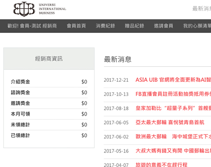
Task: Click the $0 value for 諮詢獎金
Action: [x=84, y=92]
